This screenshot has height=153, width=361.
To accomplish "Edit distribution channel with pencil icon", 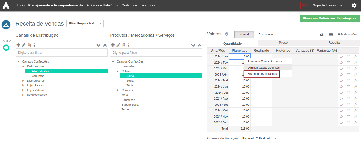I will [x=24, y=45].
